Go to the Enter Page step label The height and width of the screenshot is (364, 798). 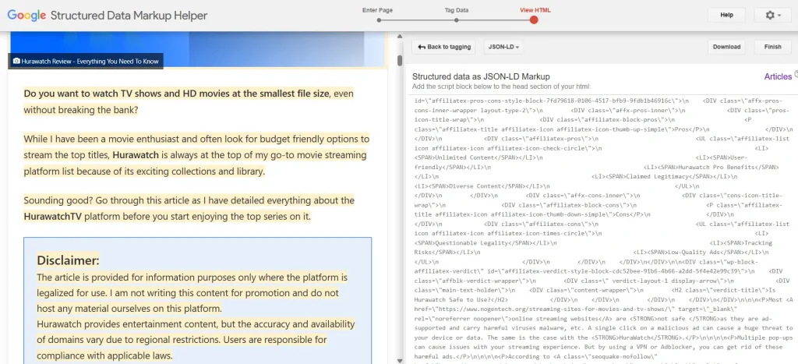point(378,9)
